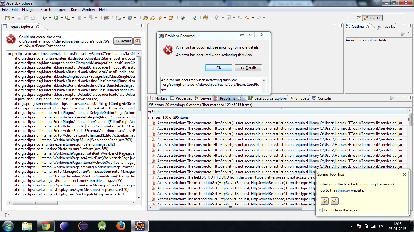This screenshot has height=232, width=414.
Task: Click the Open Perspective icon
Action: point(359,18)
